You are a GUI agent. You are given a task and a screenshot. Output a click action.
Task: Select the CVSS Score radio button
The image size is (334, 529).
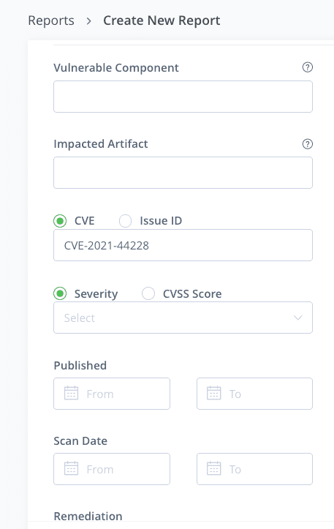click(x=148, y=293)
